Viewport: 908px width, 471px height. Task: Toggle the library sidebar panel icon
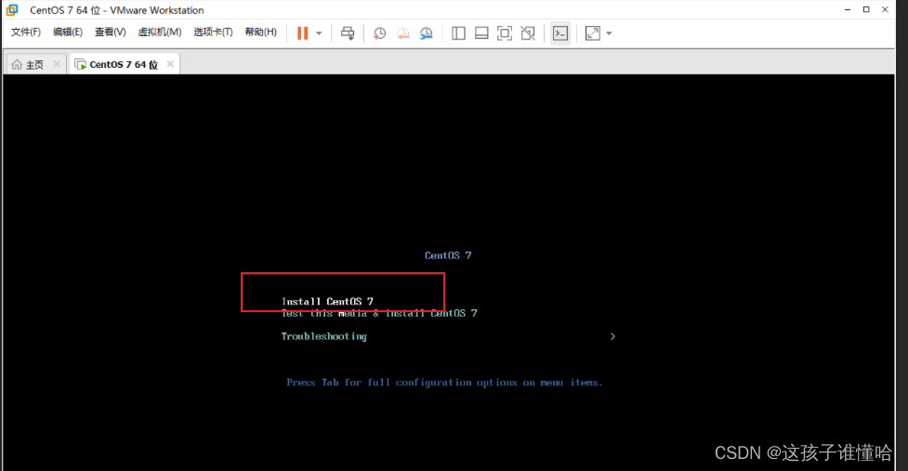point(458,33)
